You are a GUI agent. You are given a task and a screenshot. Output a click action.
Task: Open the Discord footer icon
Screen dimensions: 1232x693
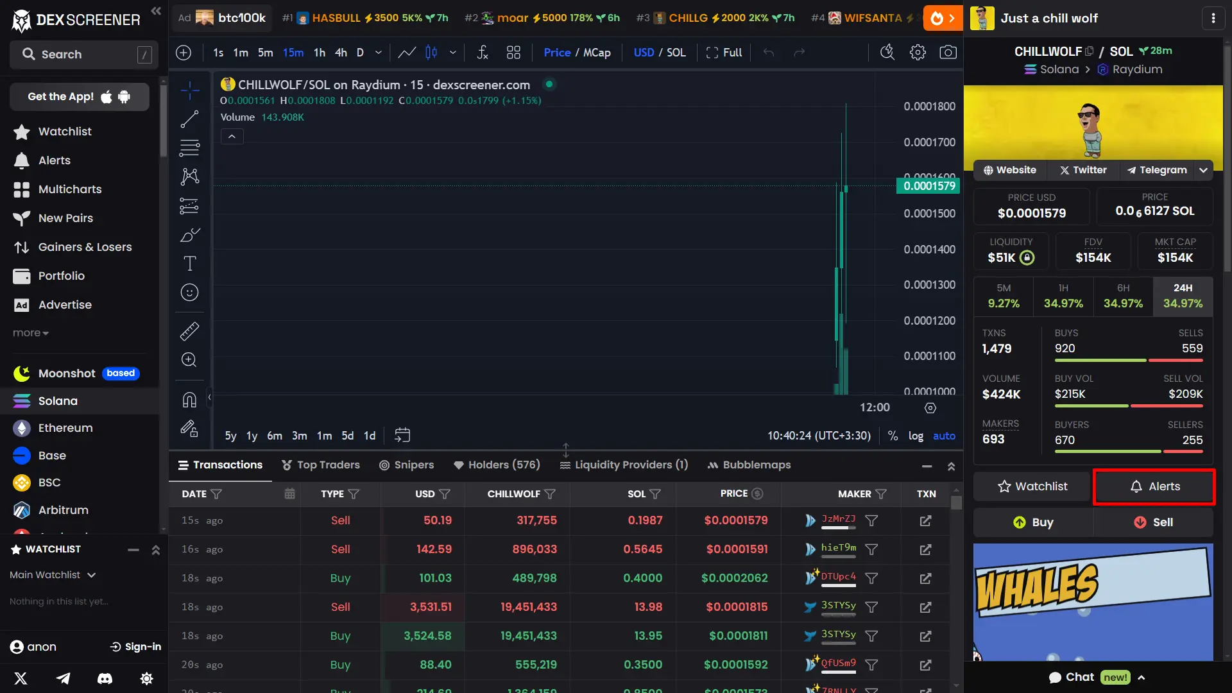tap(105, 679)
